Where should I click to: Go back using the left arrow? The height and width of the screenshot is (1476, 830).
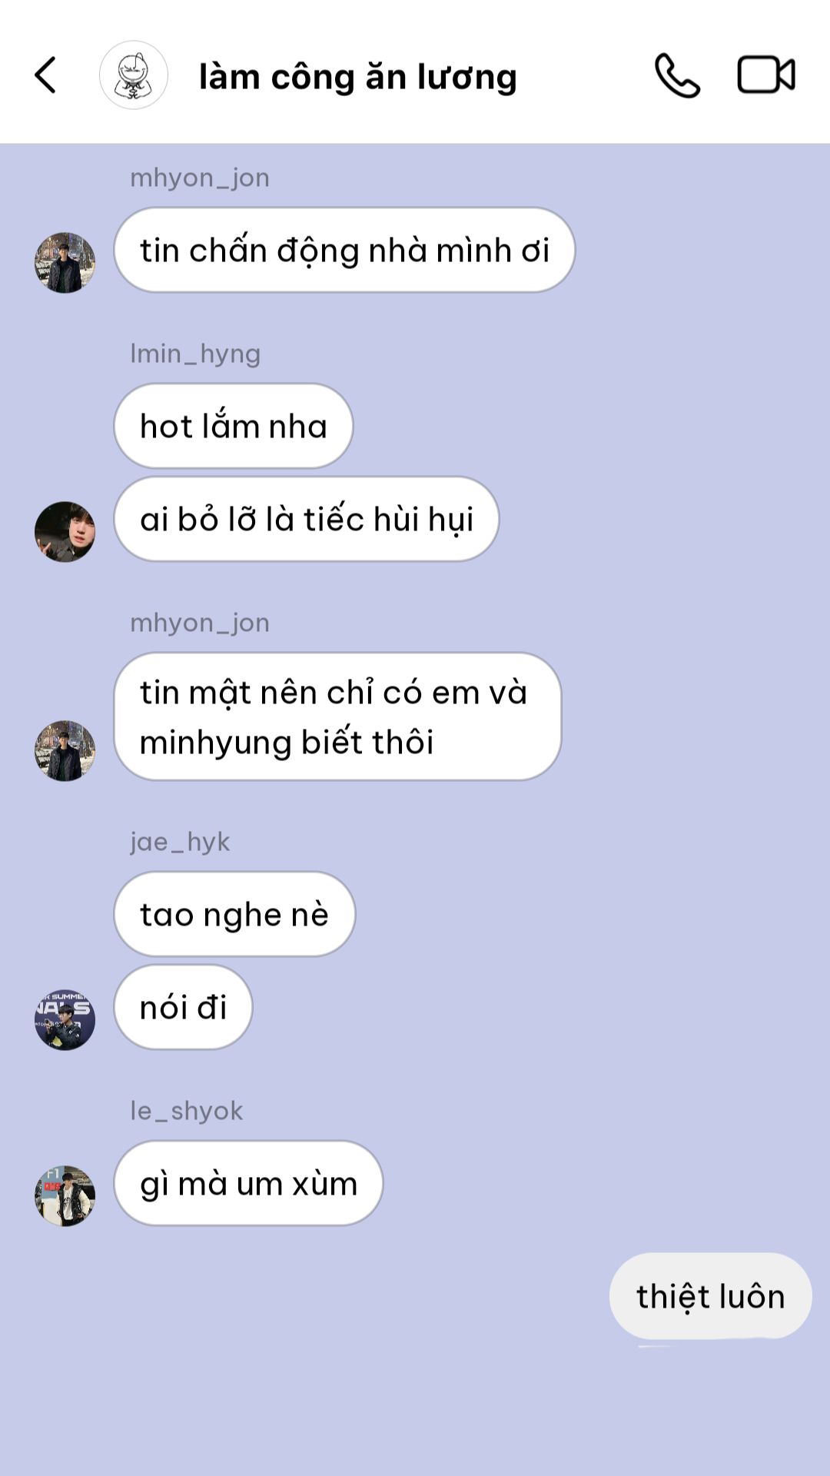pos(45,75)
